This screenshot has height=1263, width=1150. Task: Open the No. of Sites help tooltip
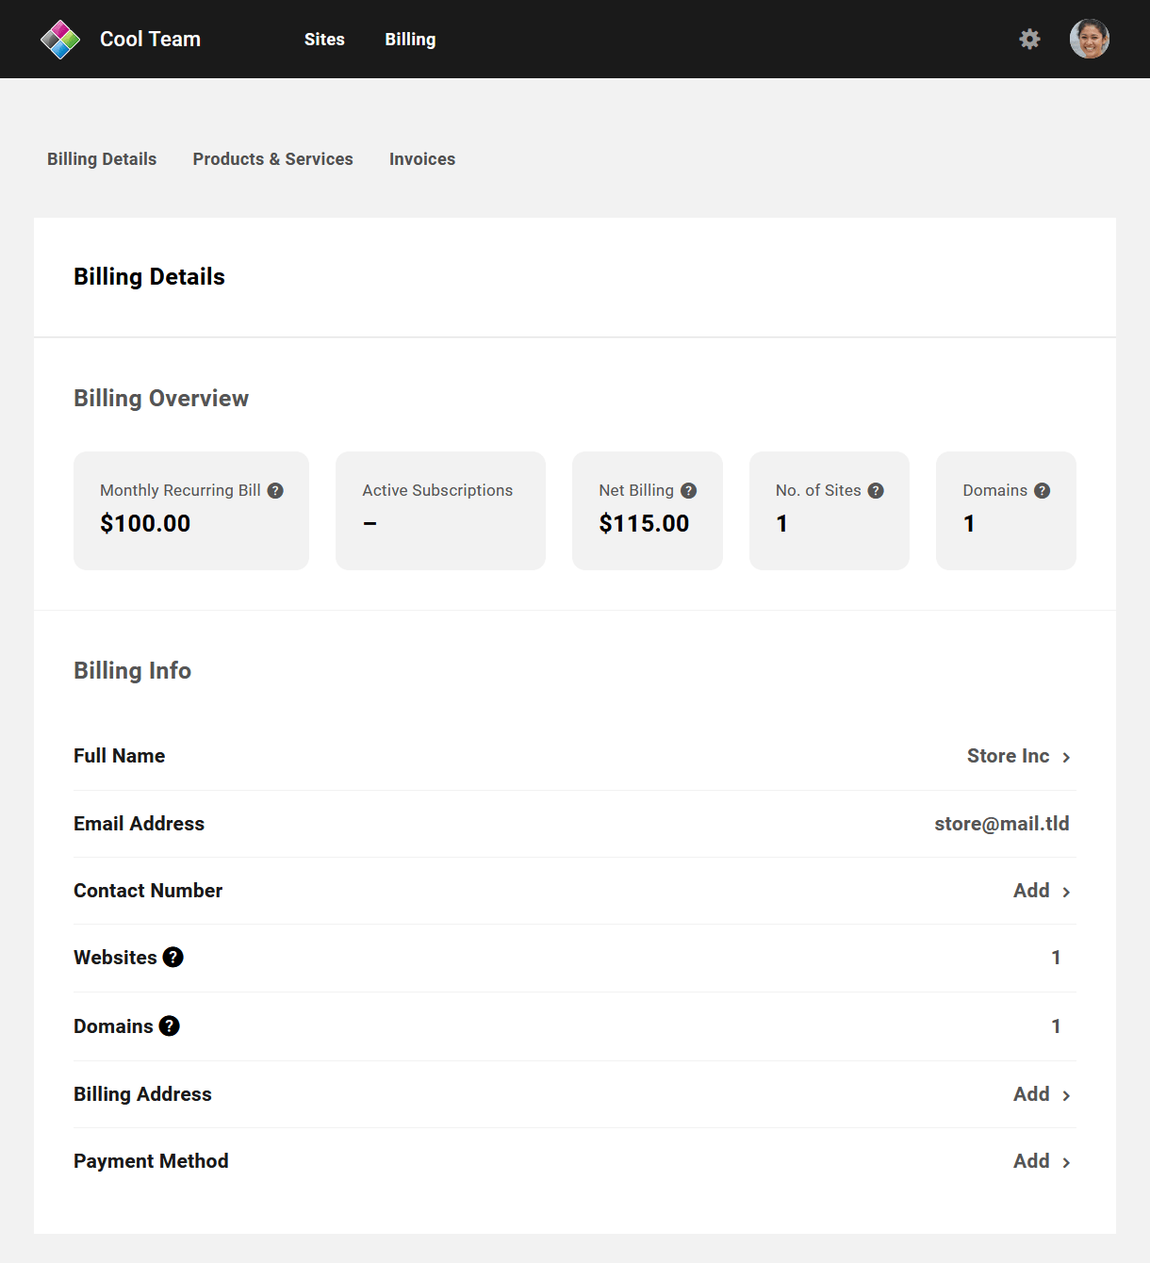click(875, 490)
